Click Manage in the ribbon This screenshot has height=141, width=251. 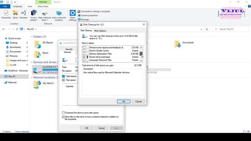[x=83, y=20]
